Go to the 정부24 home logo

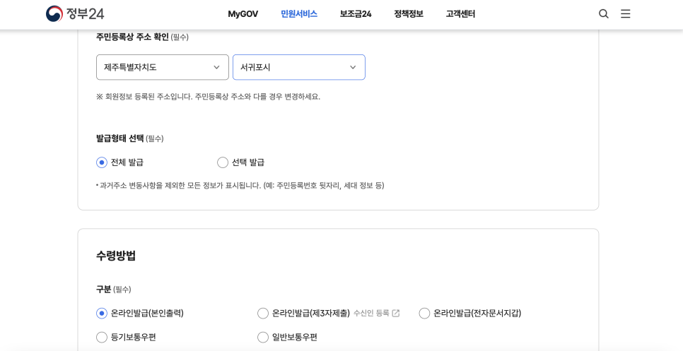75,14
